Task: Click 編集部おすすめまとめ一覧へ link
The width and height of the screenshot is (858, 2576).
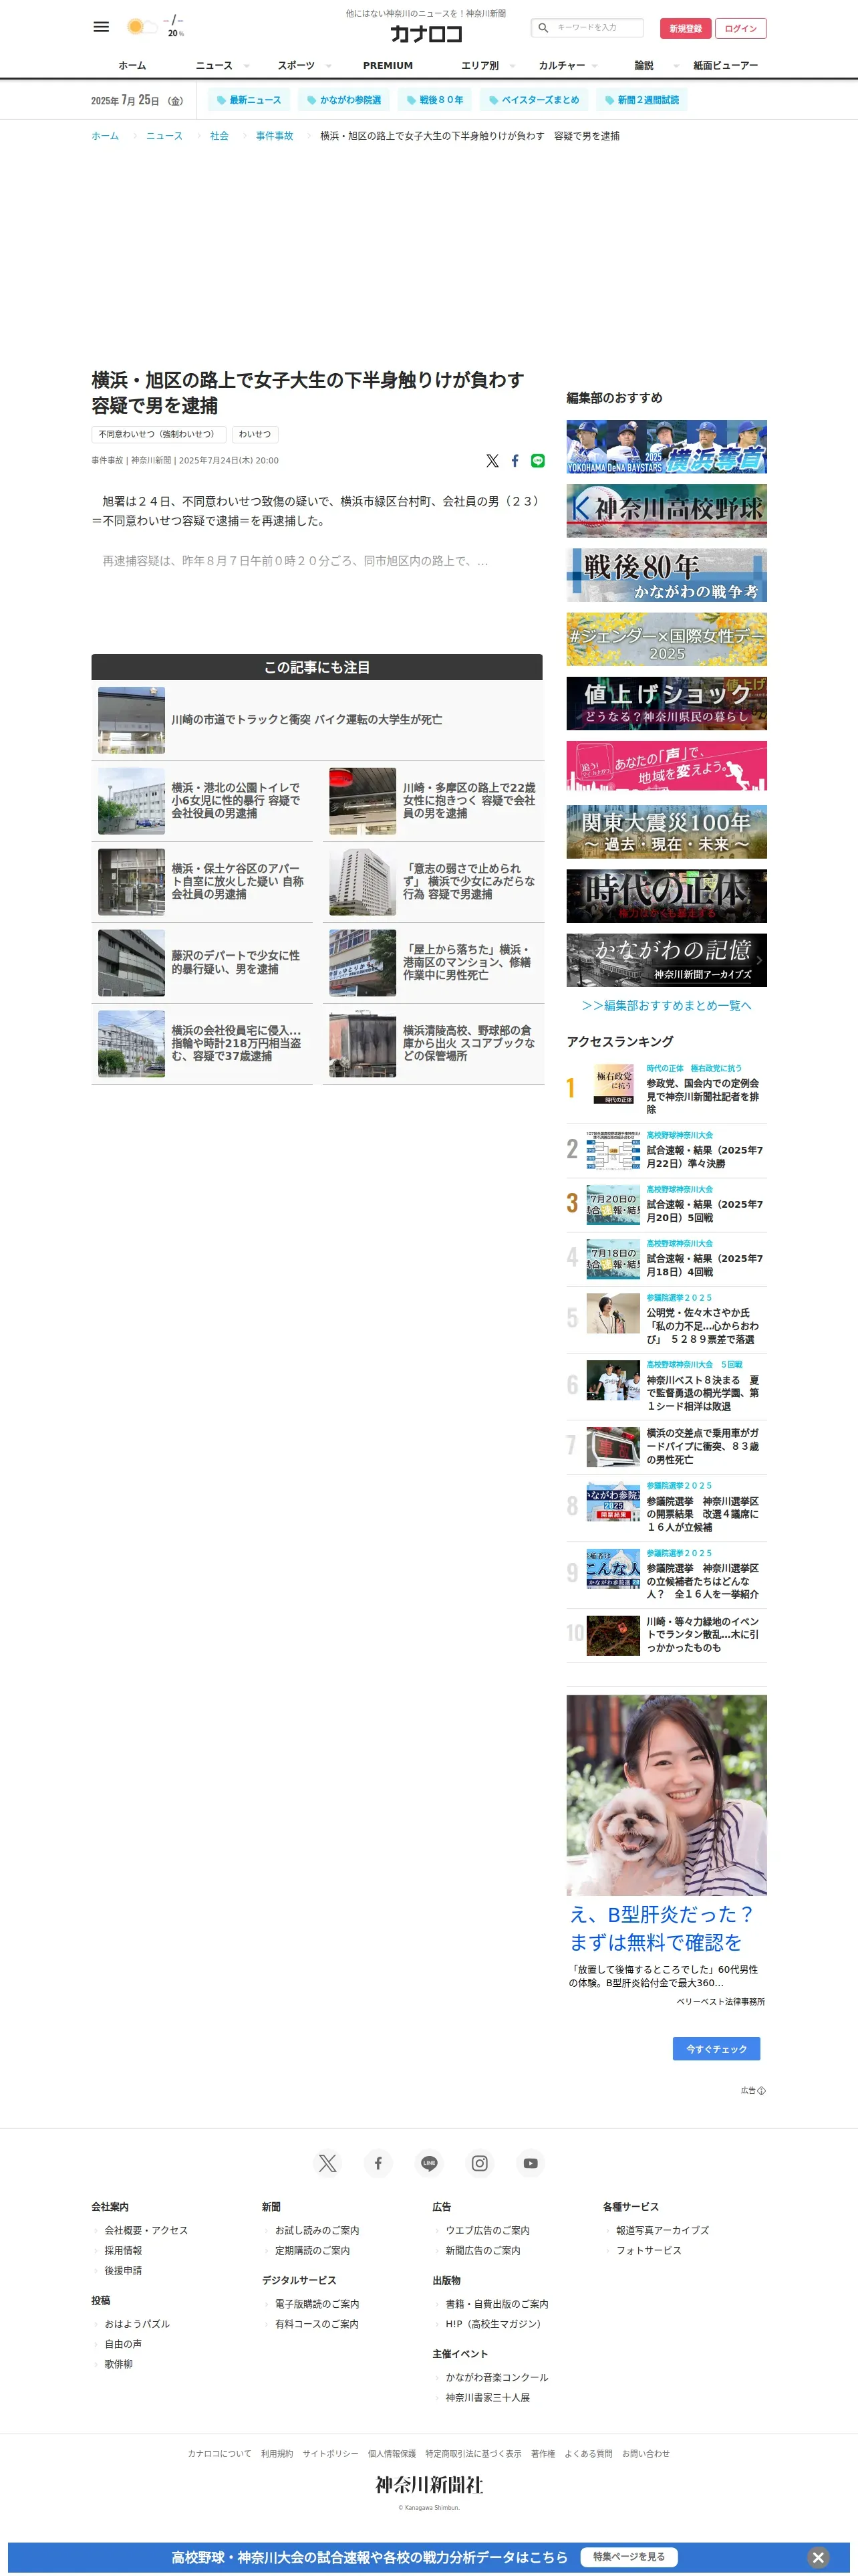Action: pos(666,1006)
